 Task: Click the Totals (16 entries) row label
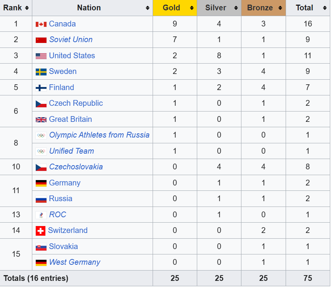coord(36,278)
